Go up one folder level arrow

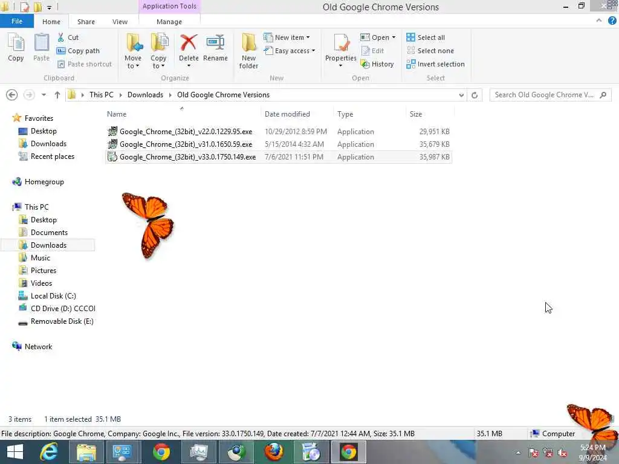point(57,95)
